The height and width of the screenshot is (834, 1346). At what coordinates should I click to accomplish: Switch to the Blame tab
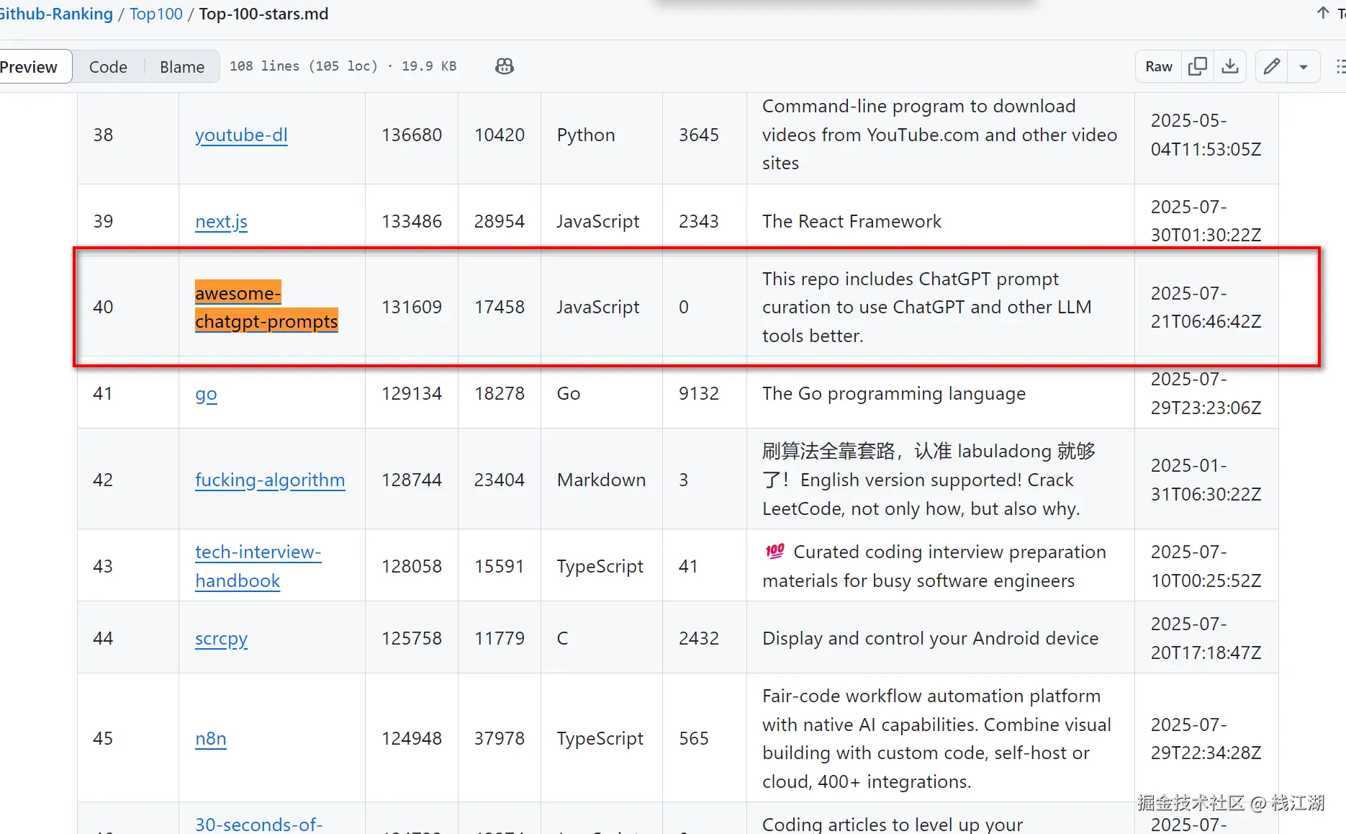pyautogui.click(x=182, y=66)
